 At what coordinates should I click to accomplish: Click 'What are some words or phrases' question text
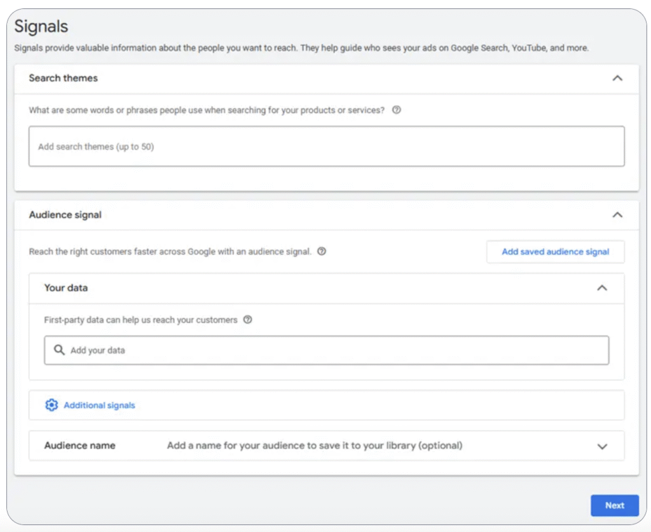[x=207, y=110]
